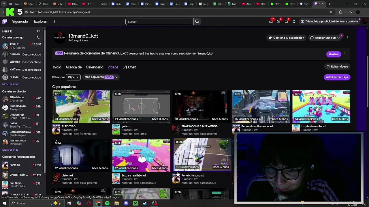369x207 pixels.
Task: Open Minecraft from the taskbar
Action: 135,203
